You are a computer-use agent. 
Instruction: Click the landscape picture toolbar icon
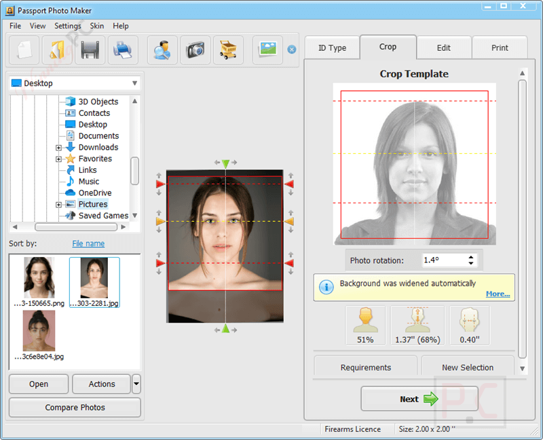(267, 50)
